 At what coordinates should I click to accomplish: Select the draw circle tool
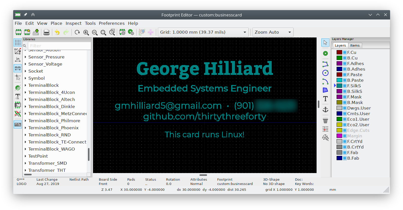pos(325,73)
